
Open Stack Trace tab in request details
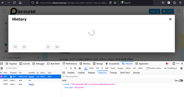pos(125,73)
